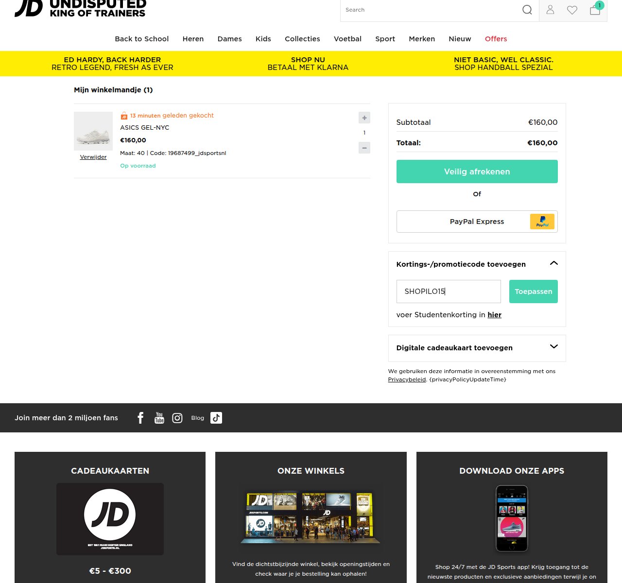The width and height of the screenshot is (622, 583).
Task: Open the Studentenkorting hier link
Action: click(494, 315)
